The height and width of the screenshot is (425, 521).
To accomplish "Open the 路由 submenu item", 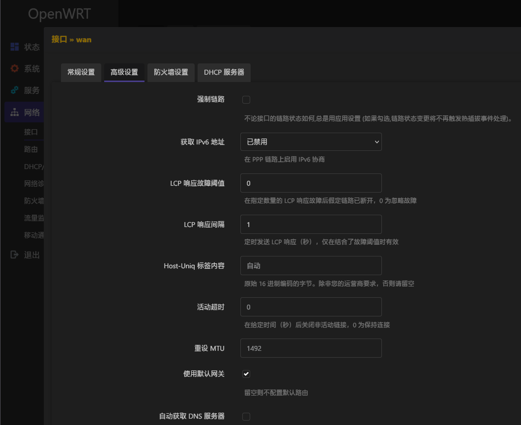I will (x=31, y=149).
